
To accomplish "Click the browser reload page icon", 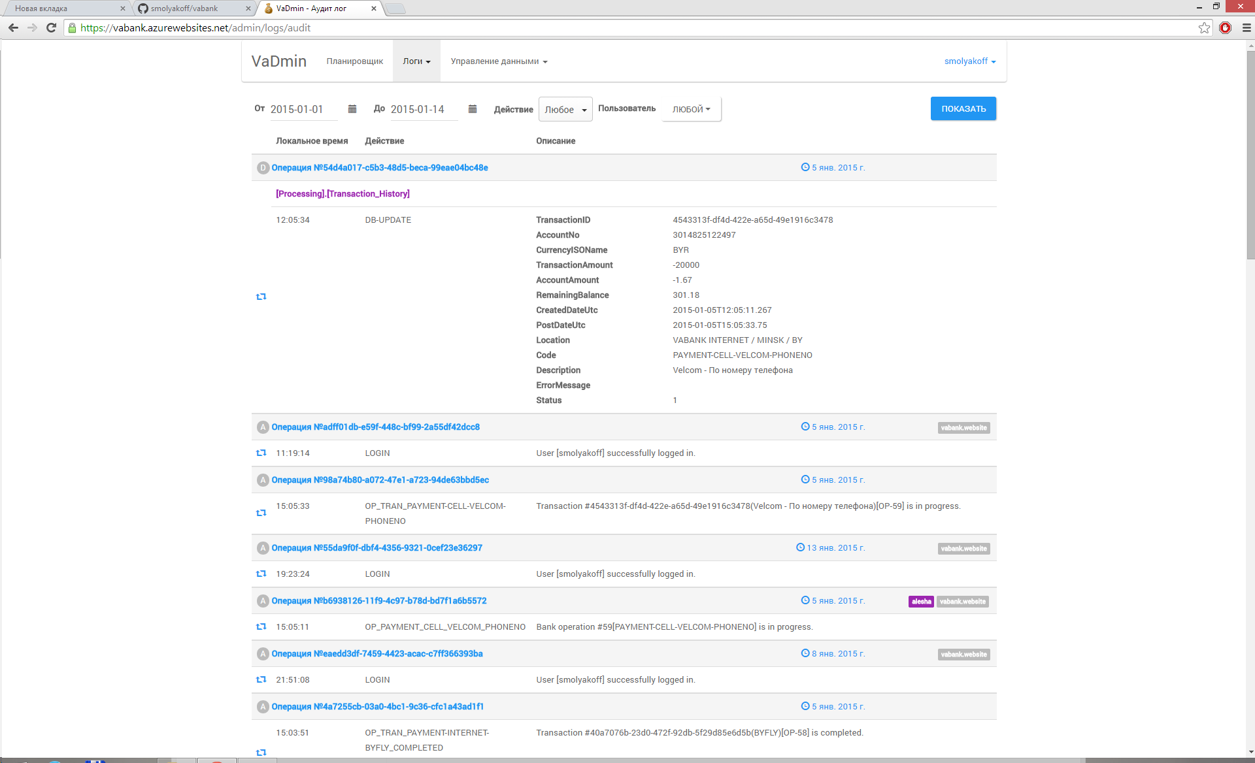I will point(51,27).
